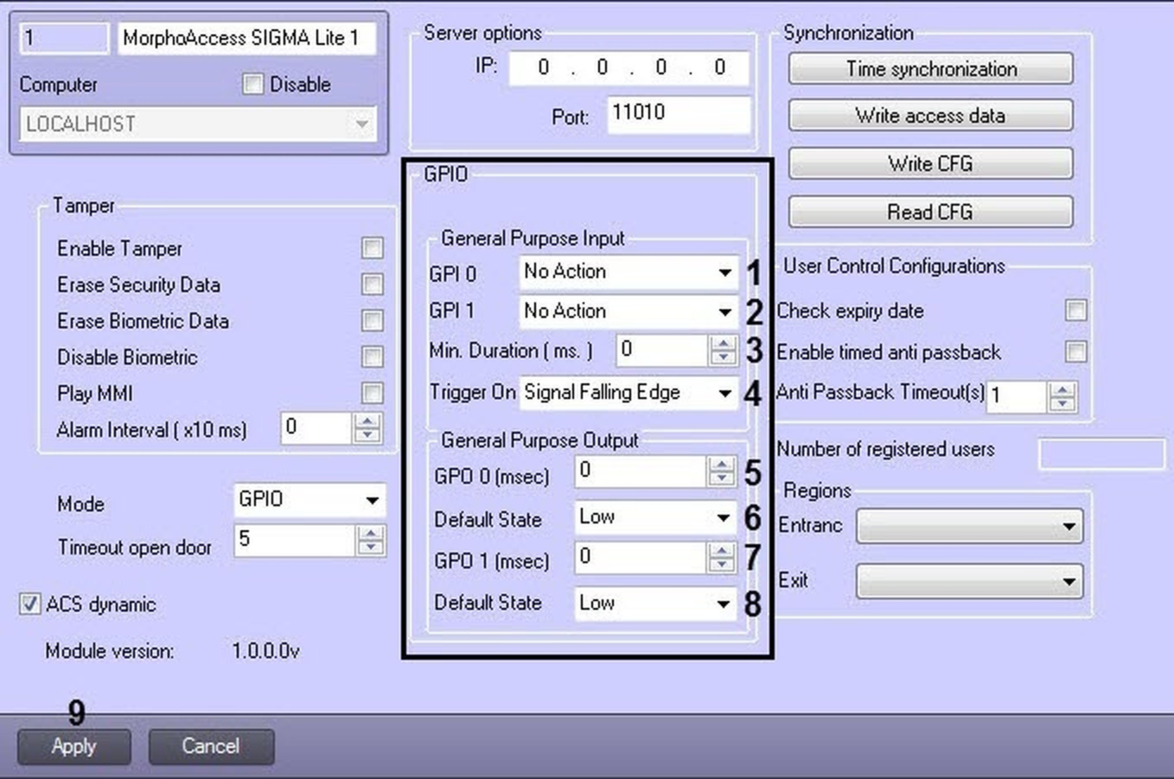
Task: Click the Time synchronization button
Action: point(930,69)
